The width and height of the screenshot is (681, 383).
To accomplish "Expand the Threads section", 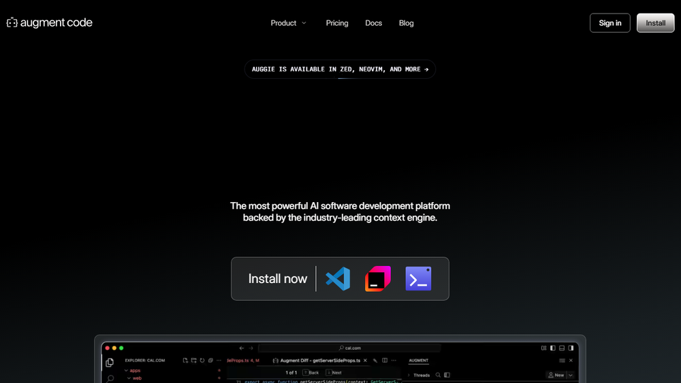I will (409, 376).
